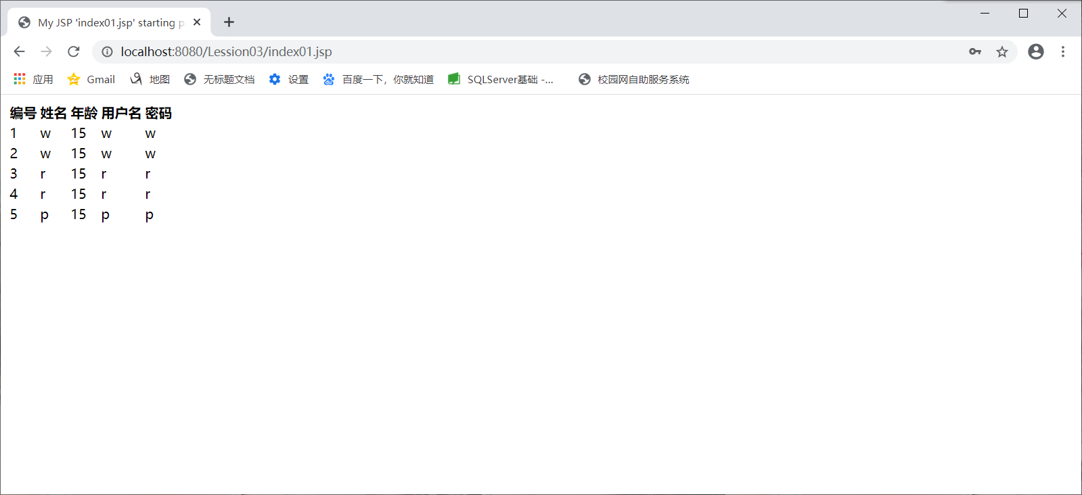Open Chrome's three-dot menu
Image resolution: width=1082 pixels, height=495 pixels.
(x=1063, y=51)
